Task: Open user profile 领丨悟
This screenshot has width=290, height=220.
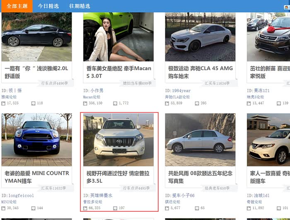Action: click(x=15, y=90)
